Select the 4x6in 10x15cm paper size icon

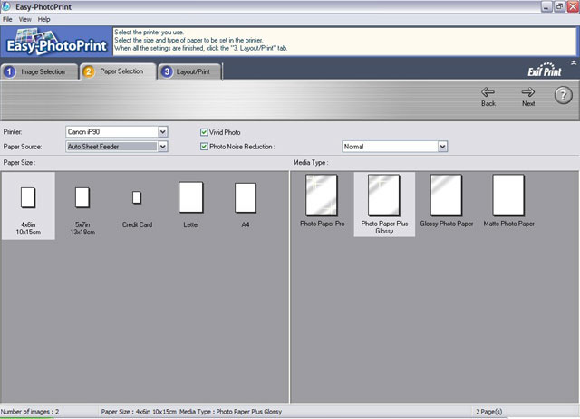[x=27, y=196]
